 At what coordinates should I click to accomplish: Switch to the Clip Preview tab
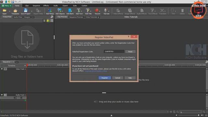point(62,17)
